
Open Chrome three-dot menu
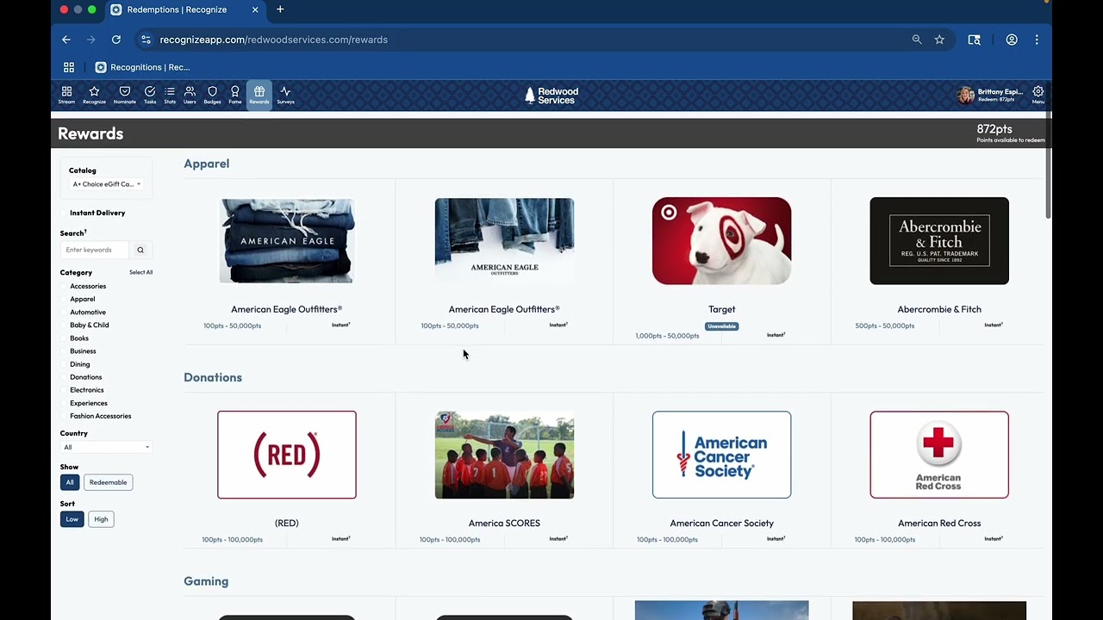(1037, 40)
